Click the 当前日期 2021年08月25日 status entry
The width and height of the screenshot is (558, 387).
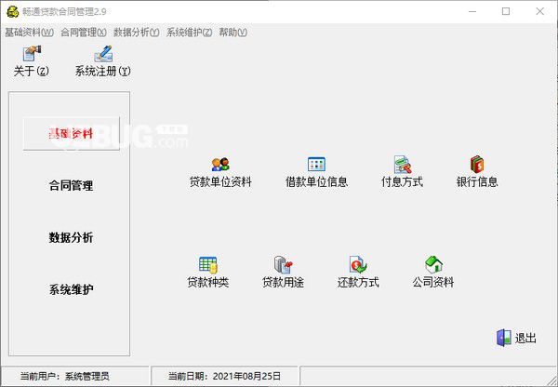pyautogui.click(x=224, y=376)
